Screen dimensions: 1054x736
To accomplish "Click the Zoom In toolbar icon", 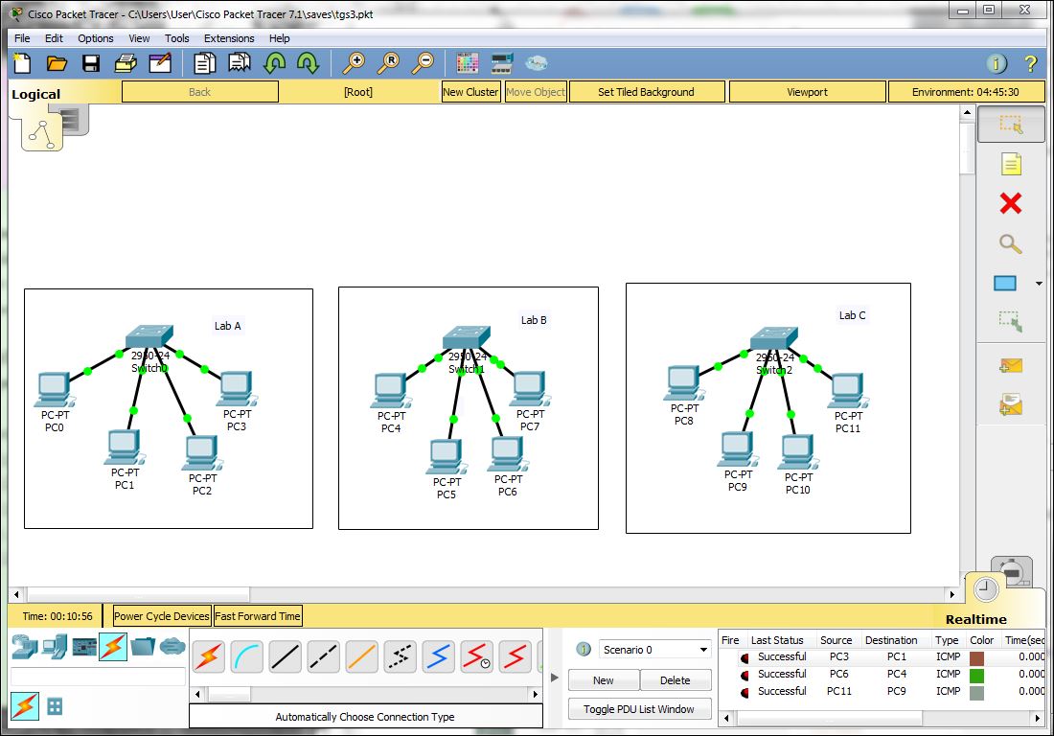I will pyautogui.click(x=354, y=62).
